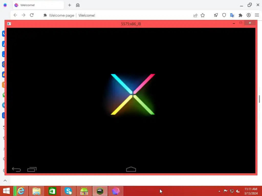Minimize the 5575:x86_JB emulator window
262x196 pixels.
click(234, 23)
